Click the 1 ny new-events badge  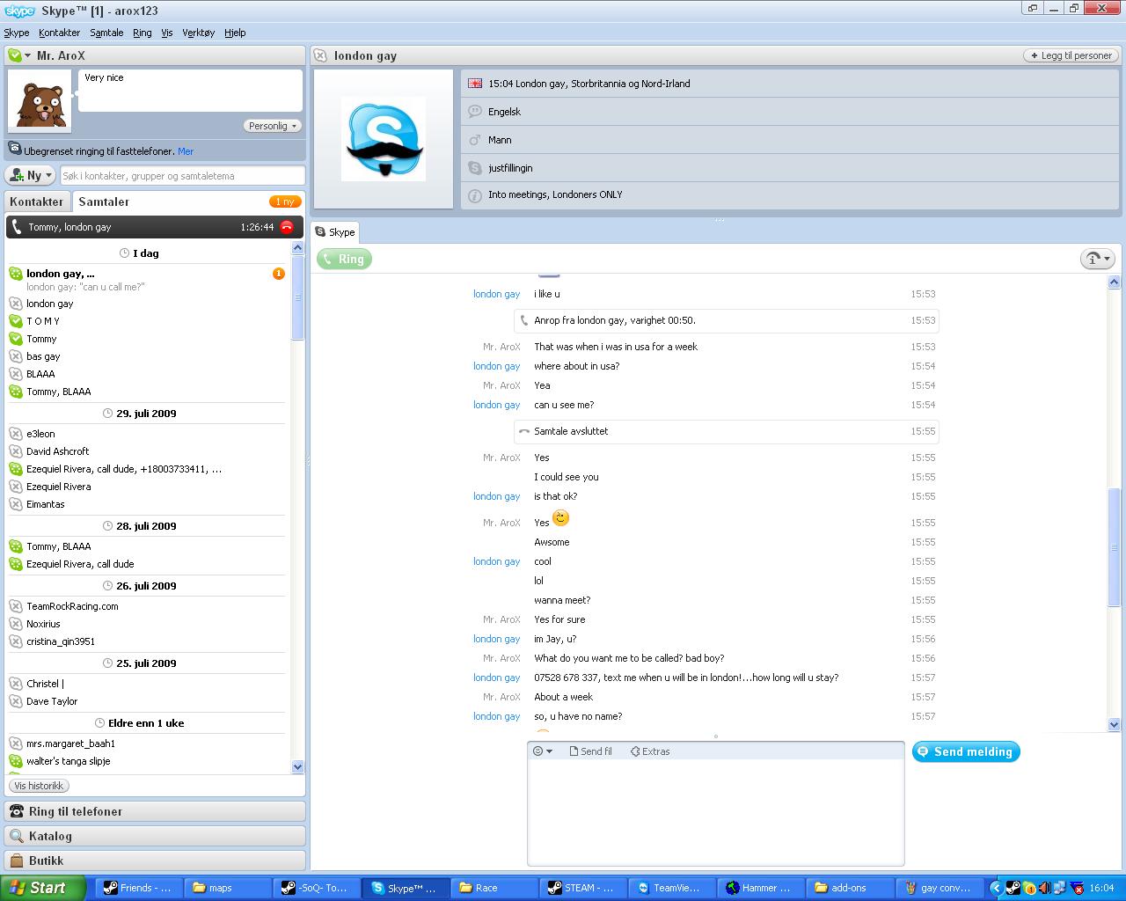(285, 201)
